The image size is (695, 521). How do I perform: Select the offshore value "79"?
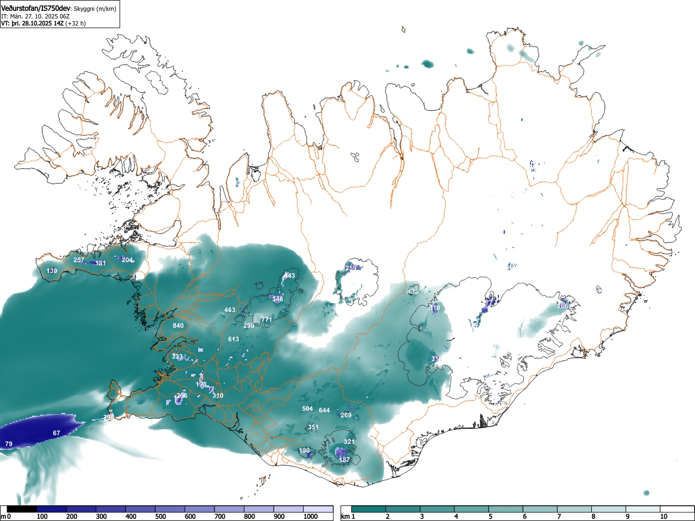point(9,444)
